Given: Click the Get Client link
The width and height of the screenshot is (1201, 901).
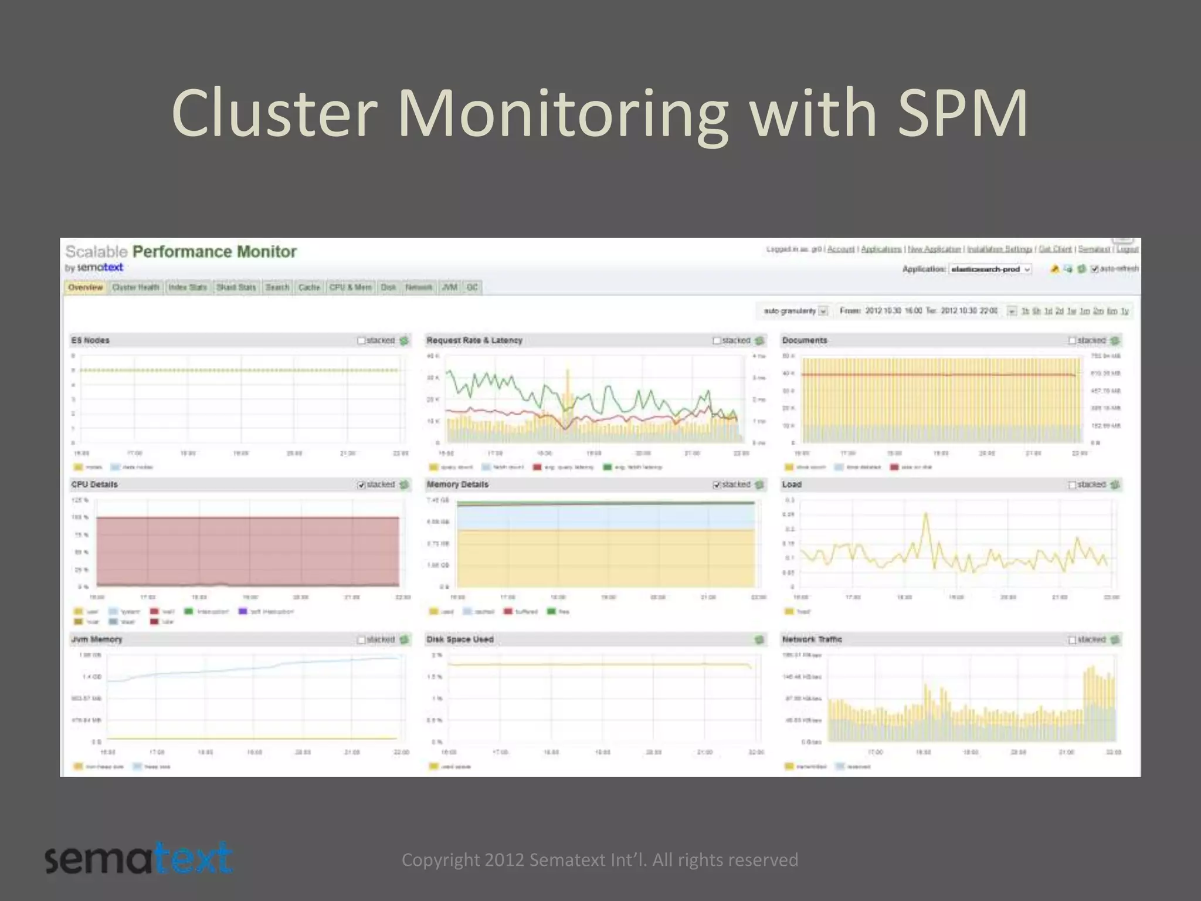Looking at the screenshot, I should click(1055, 249).
